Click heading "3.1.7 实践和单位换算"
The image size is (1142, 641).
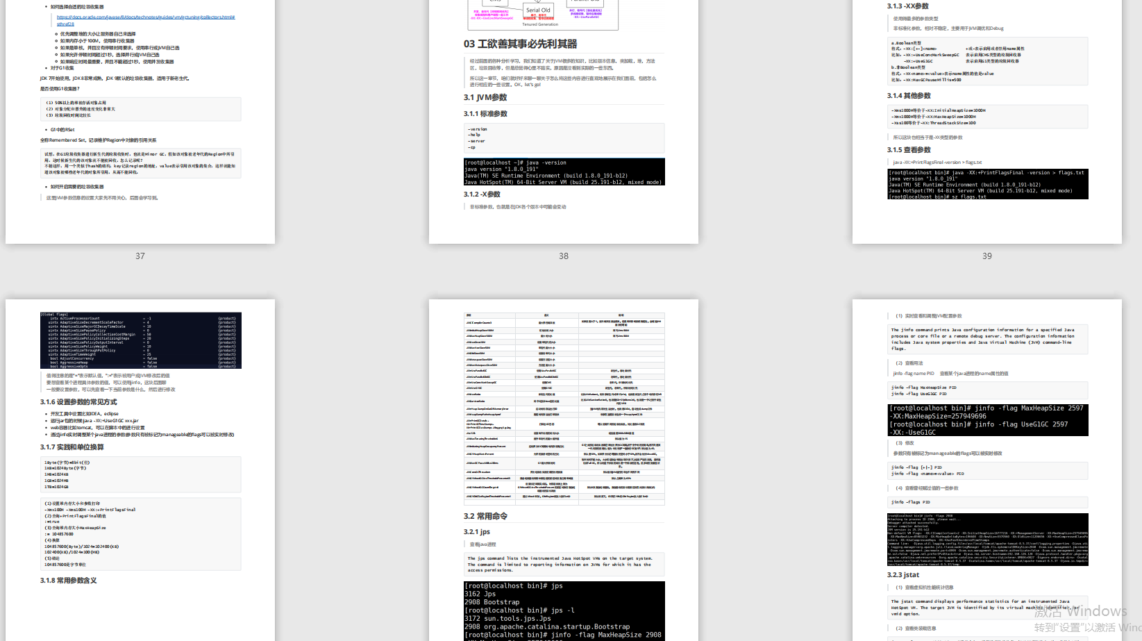click(x=72, y=447)
